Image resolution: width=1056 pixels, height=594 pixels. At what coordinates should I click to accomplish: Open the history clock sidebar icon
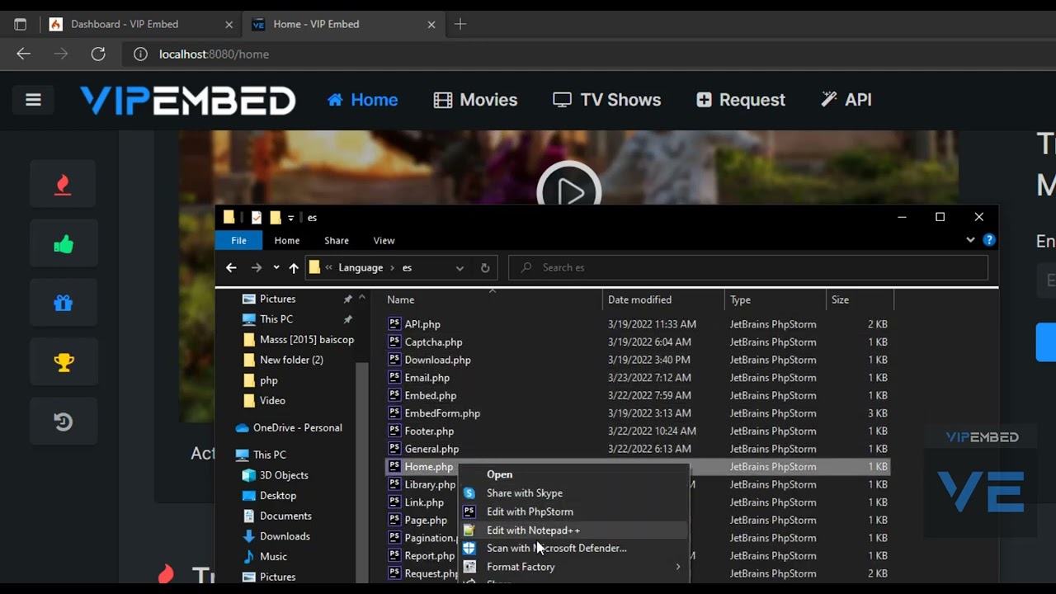coord(63,422)
